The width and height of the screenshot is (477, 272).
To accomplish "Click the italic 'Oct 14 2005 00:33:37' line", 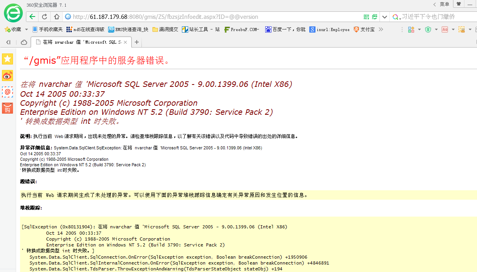I will [62, 94].
